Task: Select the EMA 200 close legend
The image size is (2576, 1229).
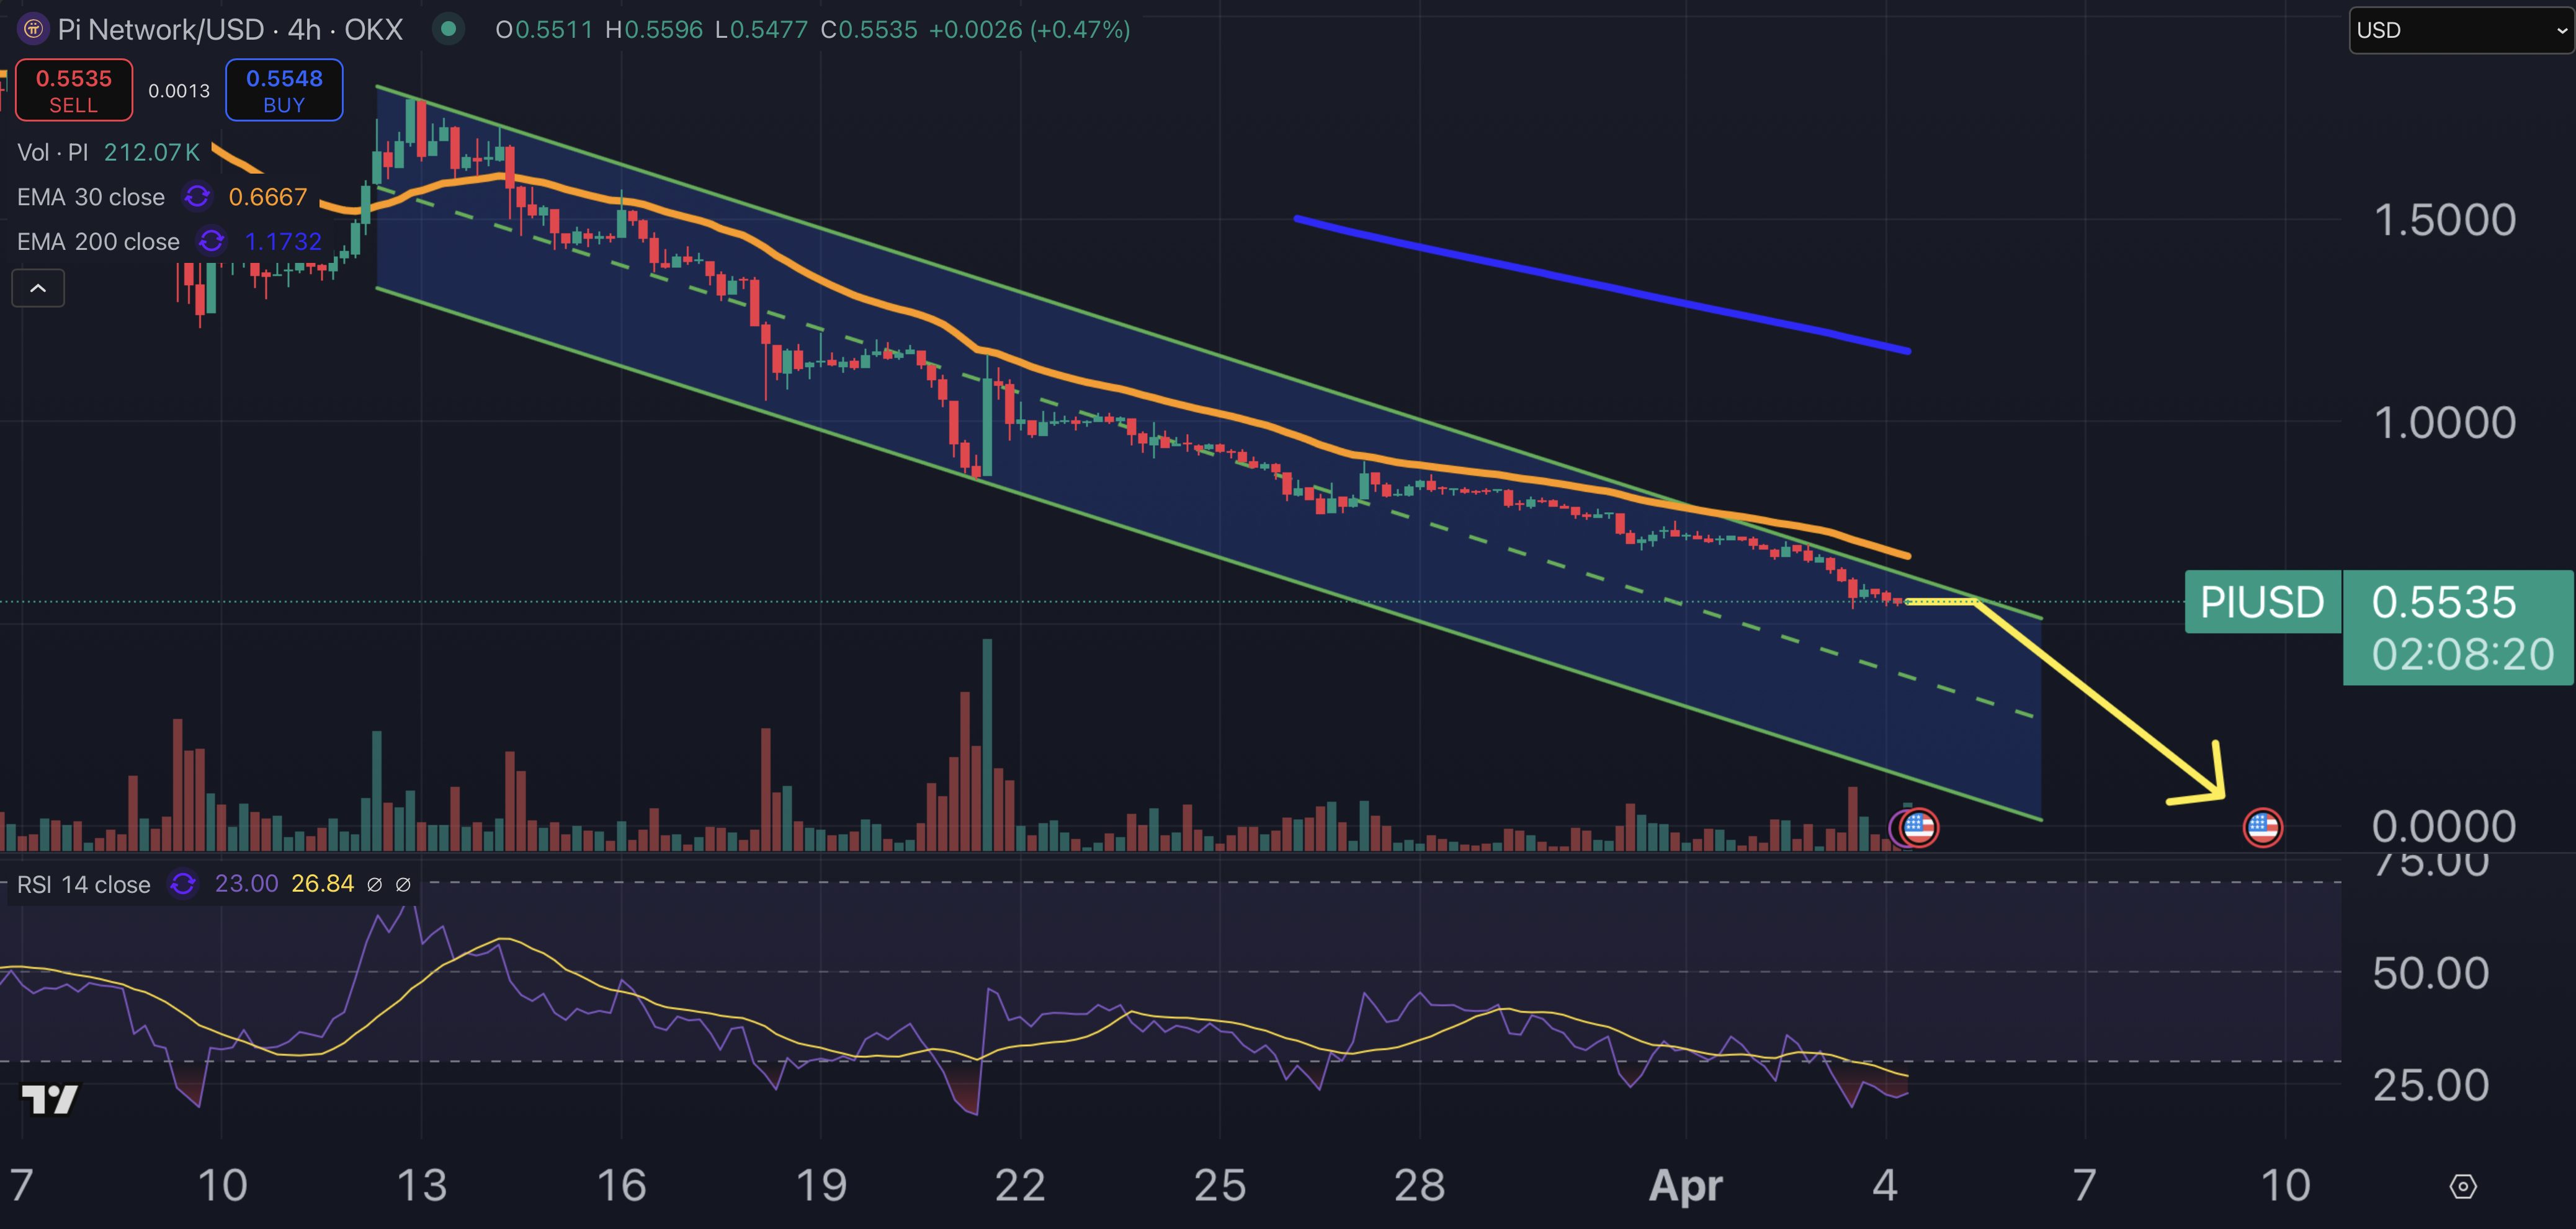Action: pyautogui.click(x=98, y=242)
